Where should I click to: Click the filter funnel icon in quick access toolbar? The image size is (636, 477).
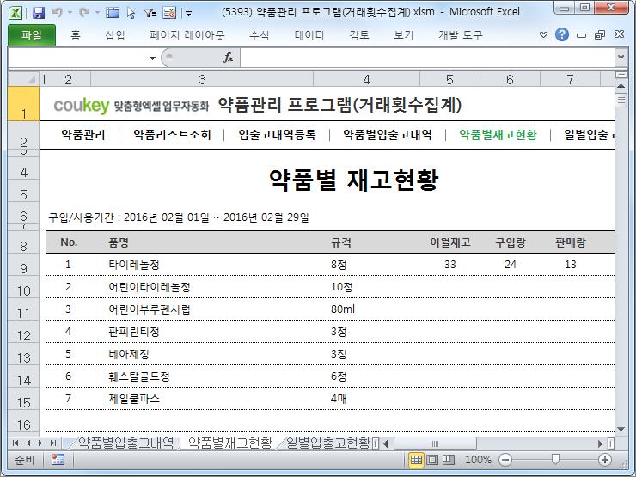(150, 14)
